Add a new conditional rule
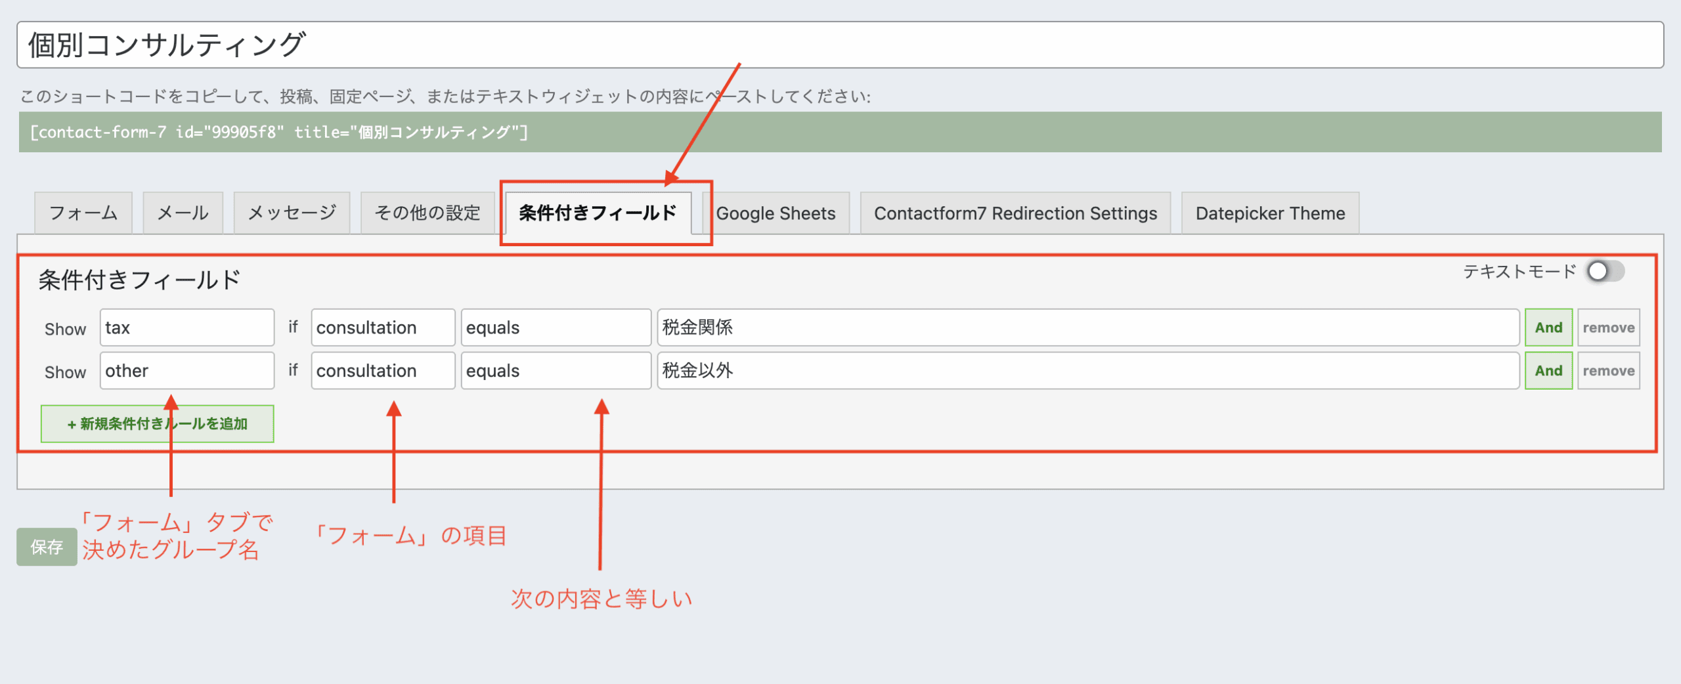1681x684 pixels. pyautogui.click(x=158, y=424)
